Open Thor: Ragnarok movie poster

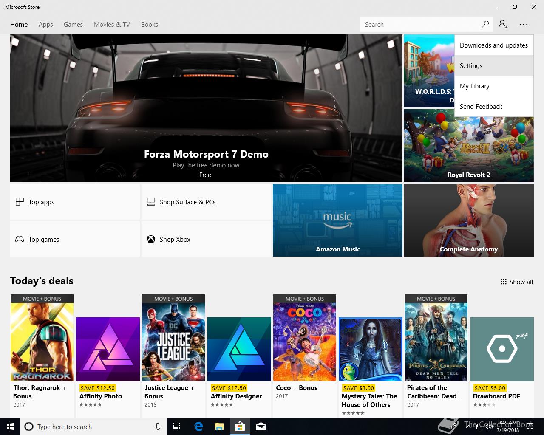click(42, 338)
